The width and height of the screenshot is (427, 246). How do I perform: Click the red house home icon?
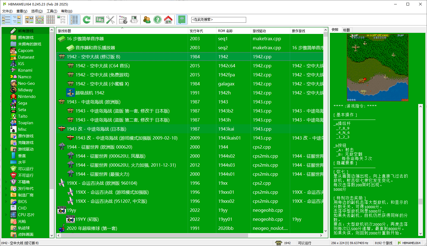(x=168, y=20)
